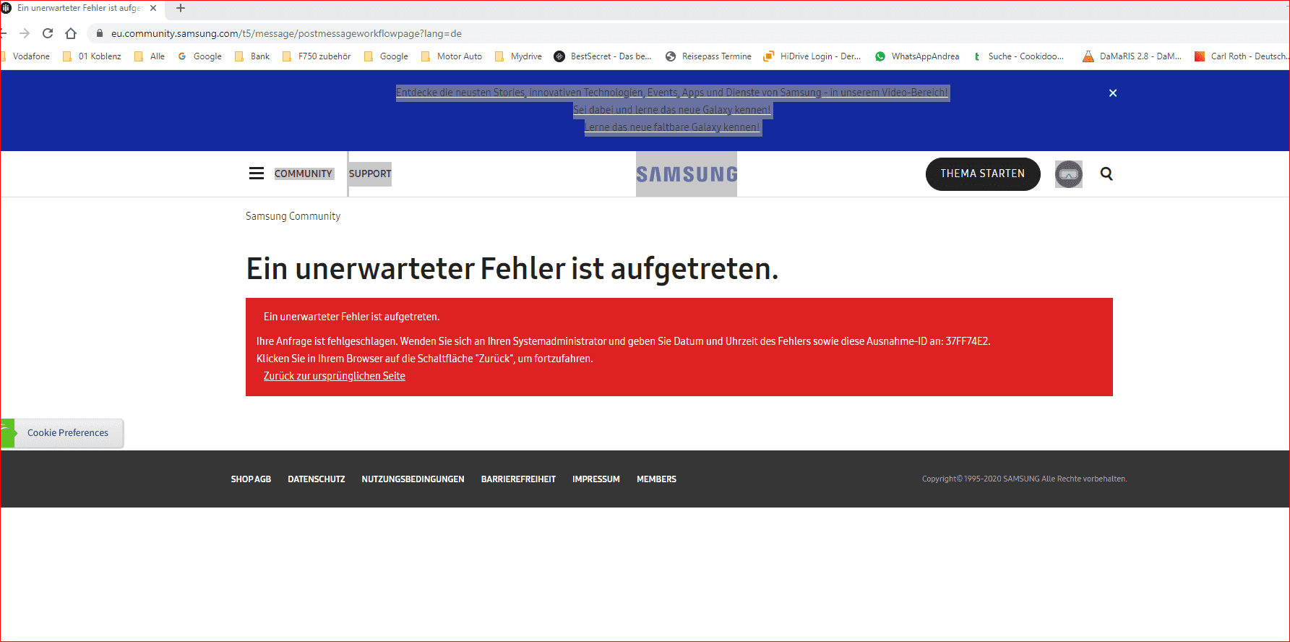The image size is (1290, 642).
Task: Open the BARRIEREFREIHEIT footer link
Action: coord(519,479)
